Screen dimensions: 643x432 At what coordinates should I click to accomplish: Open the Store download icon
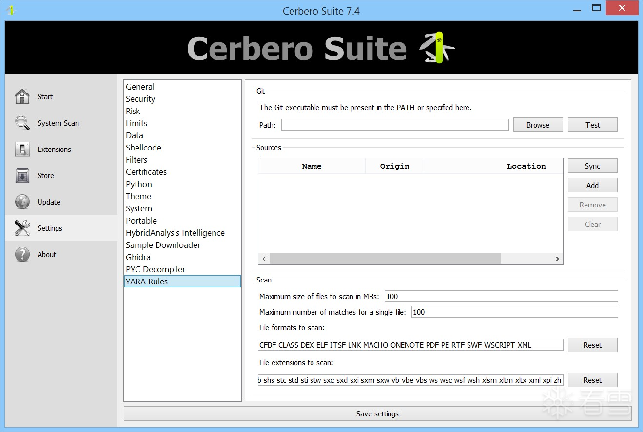pyautogui.click(x=22, y=175)
